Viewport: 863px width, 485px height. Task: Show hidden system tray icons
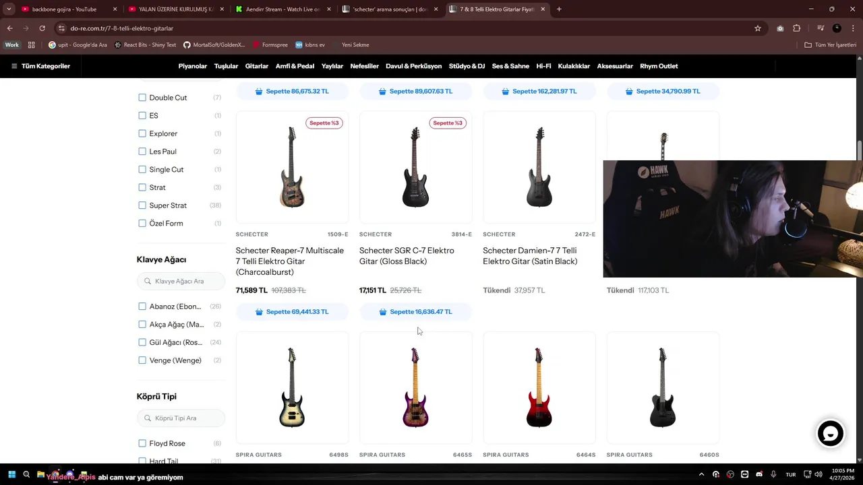tap(702, 474)
